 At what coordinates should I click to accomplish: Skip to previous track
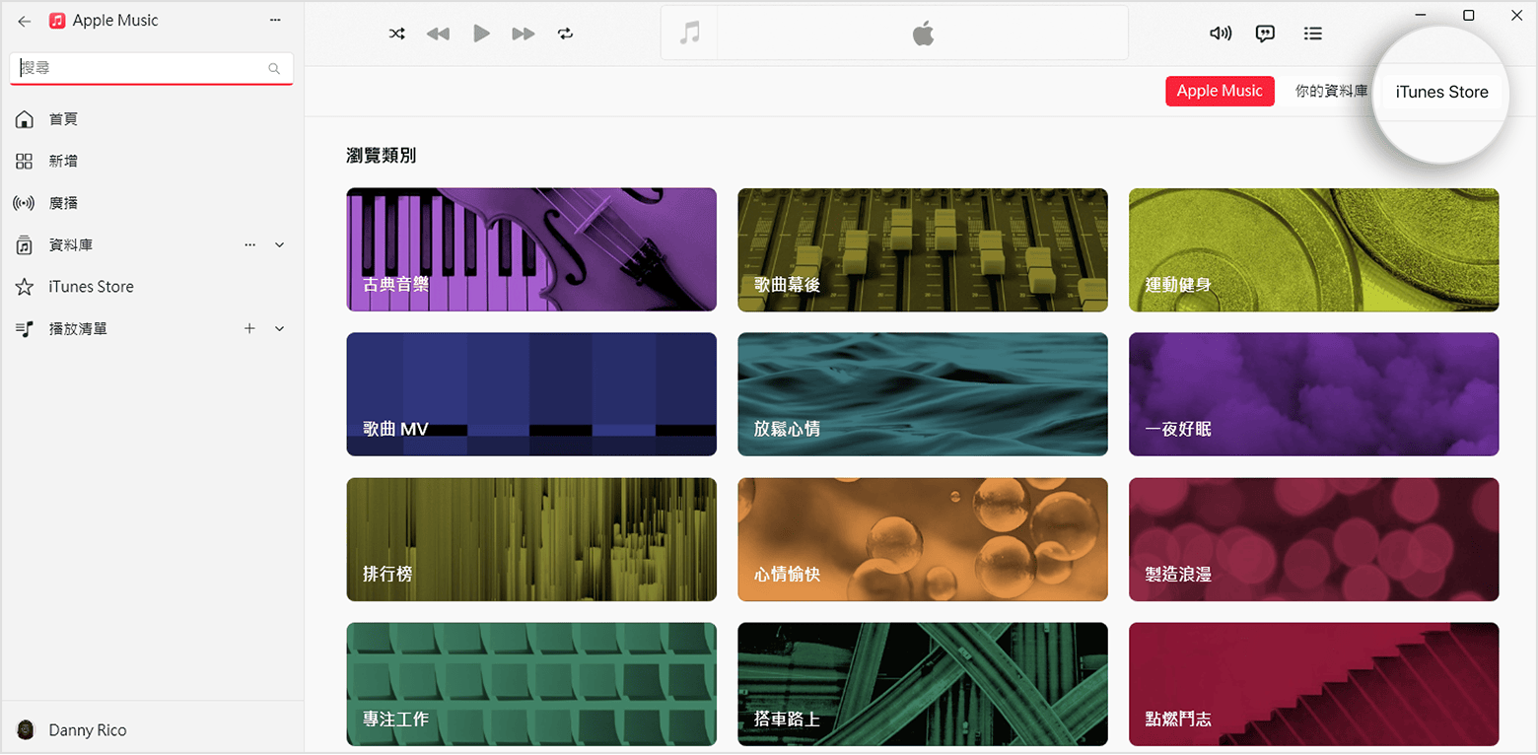(x=438, y=34)
